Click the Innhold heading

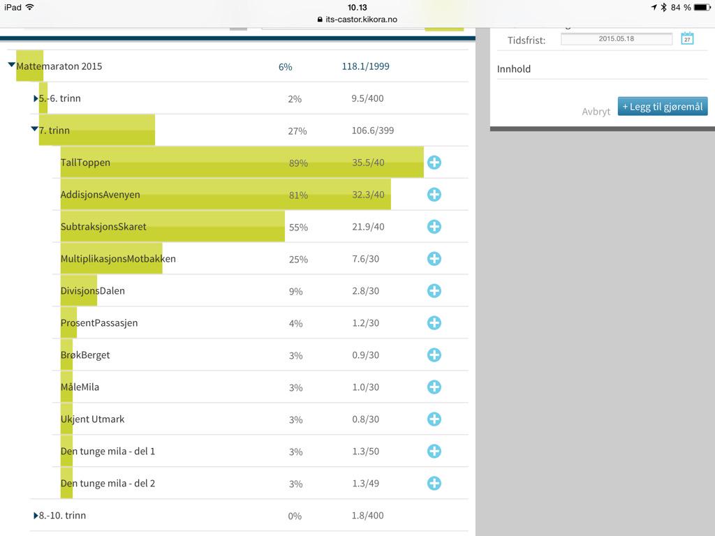tap(514, 69)
